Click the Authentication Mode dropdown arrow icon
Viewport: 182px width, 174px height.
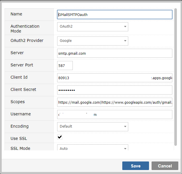[125, 26]
